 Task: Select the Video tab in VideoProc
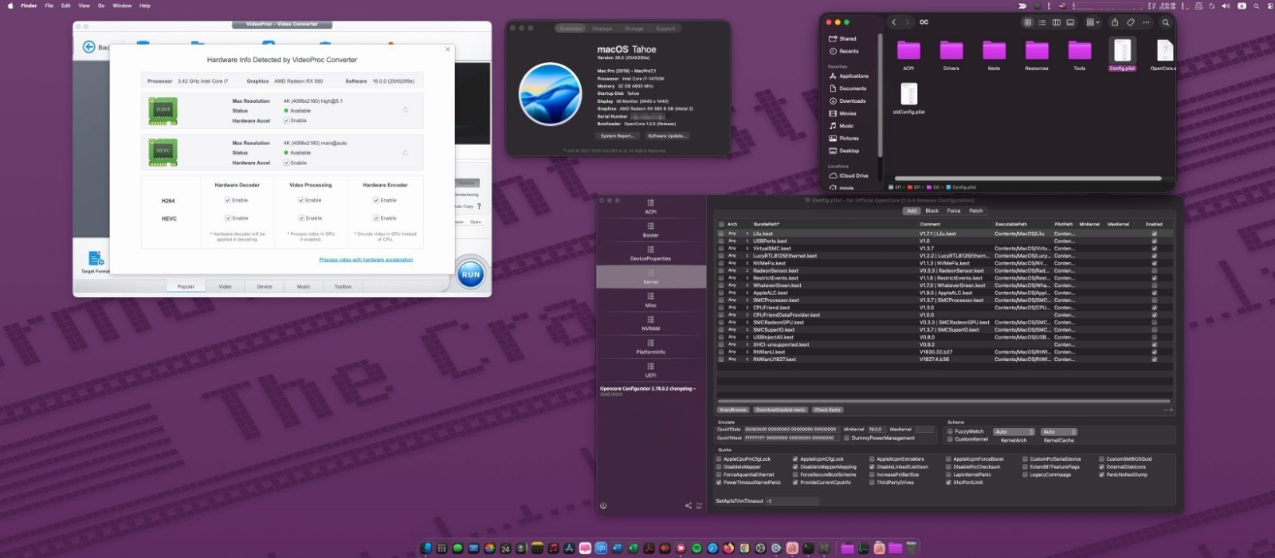pos(226,286)
